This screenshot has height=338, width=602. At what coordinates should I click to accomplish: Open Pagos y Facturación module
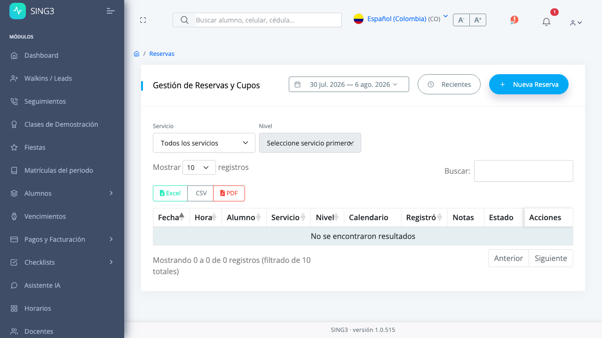pos(62,239)
